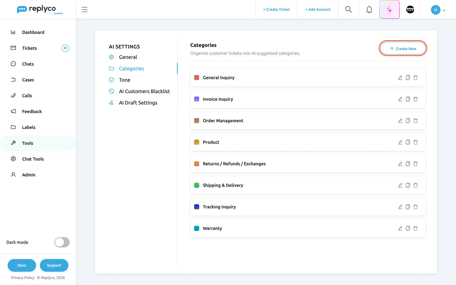The image size is (456, 285).
Task: Delete the General Inquiry category
Action: click(x=415, y=78)
